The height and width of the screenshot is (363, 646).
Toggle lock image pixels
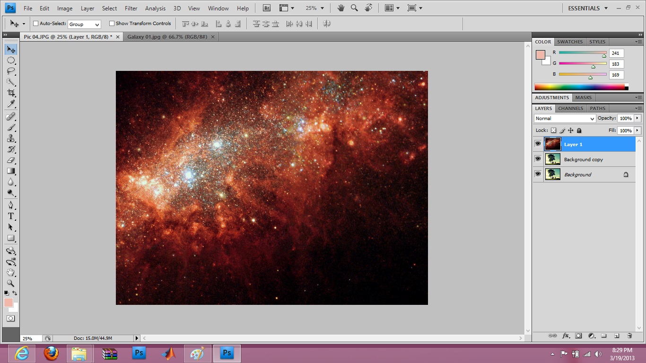coord(562,130)
